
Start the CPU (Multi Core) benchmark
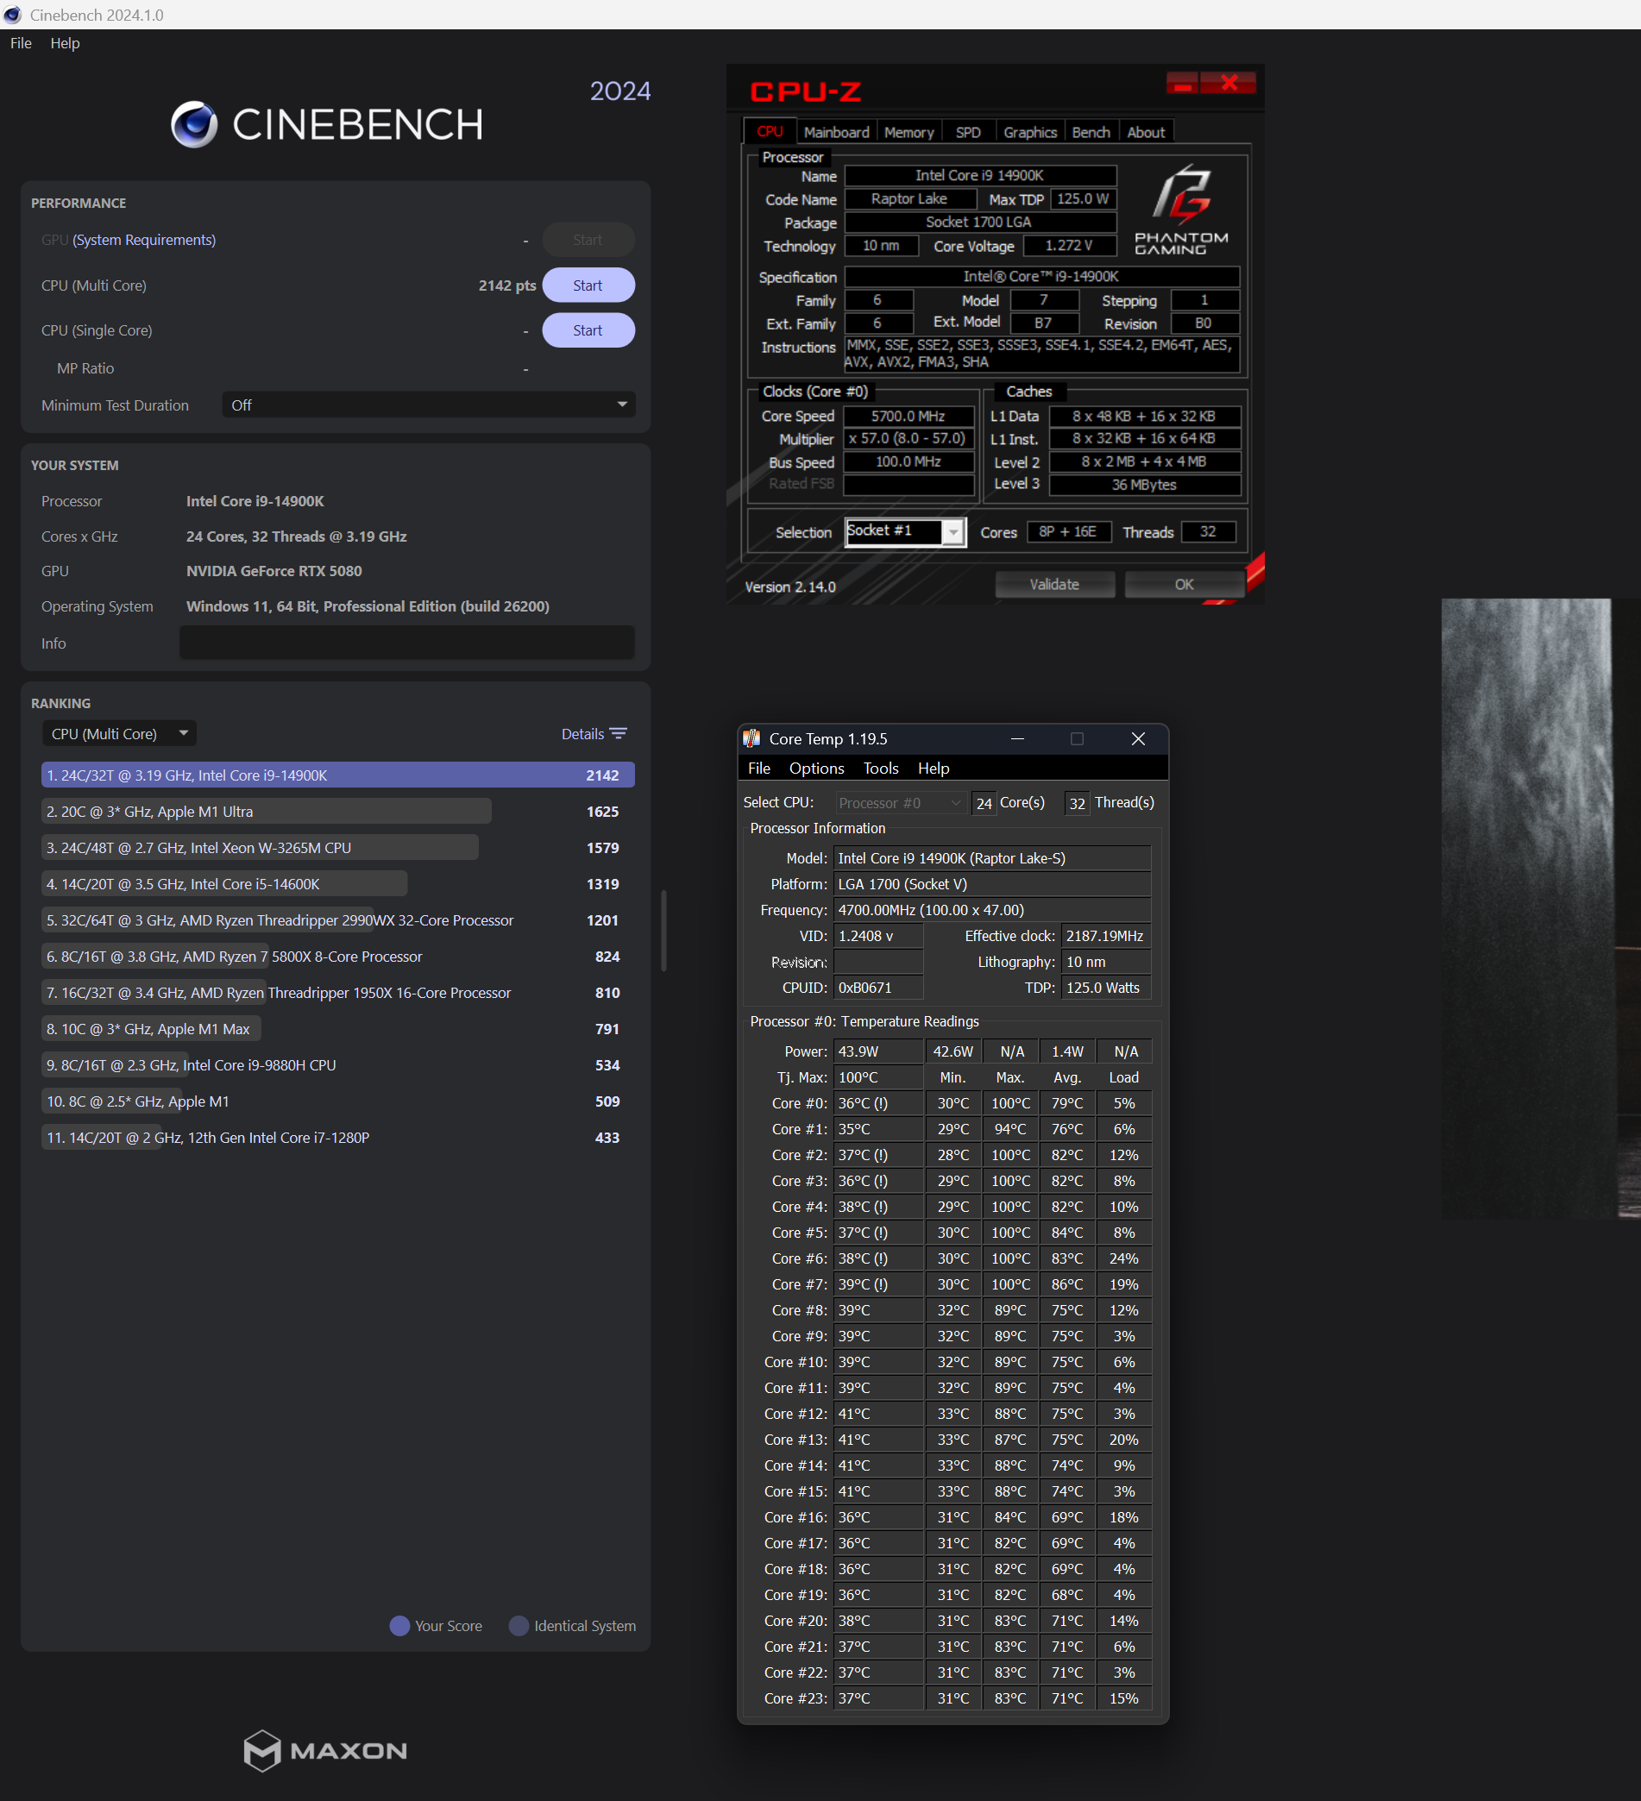click(x=588, y=285)
